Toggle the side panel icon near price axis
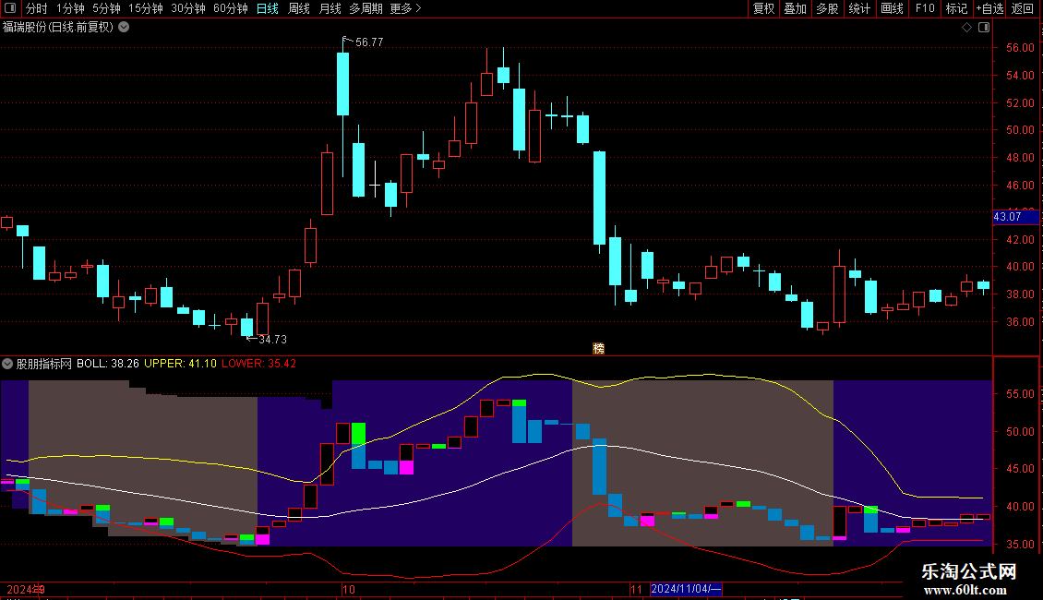 pyautogui.click(x=984, y=28)
